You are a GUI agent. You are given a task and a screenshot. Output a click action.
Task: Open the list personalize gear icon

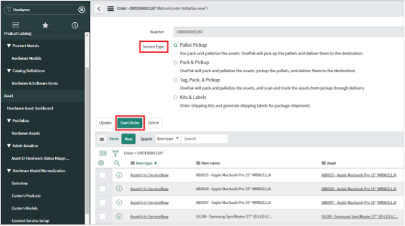pyautogui.click(x=101, y=163)
